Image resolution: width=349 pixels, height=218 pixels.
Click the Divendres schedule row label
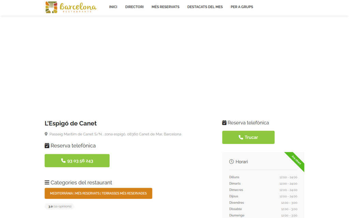237,203
